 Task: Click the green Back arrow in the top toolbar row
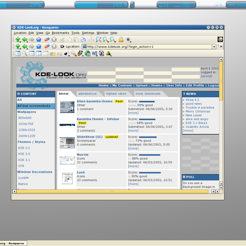[25, 39]
